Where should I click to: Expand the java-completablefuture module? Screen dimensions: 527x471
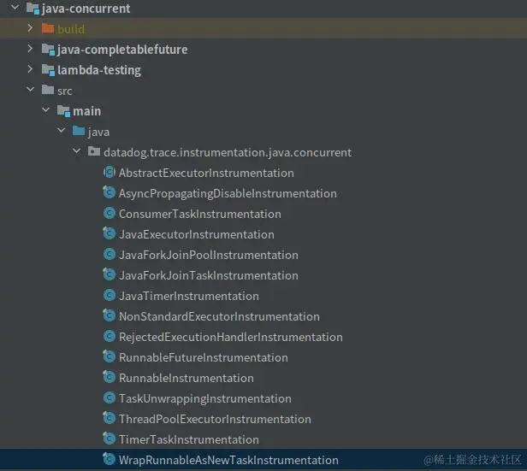coord(30,49)
